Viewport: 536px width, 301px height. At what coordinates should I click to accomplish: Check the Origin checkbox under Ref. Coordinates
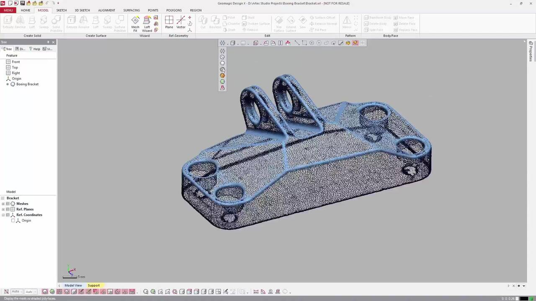13,220
